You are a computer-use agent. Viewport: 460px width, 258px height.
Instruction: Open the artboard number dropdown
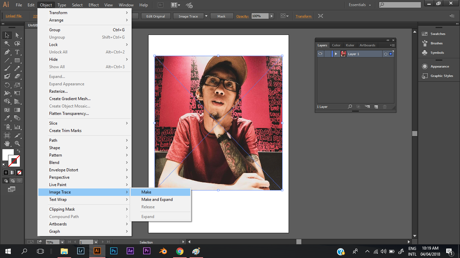96,242
